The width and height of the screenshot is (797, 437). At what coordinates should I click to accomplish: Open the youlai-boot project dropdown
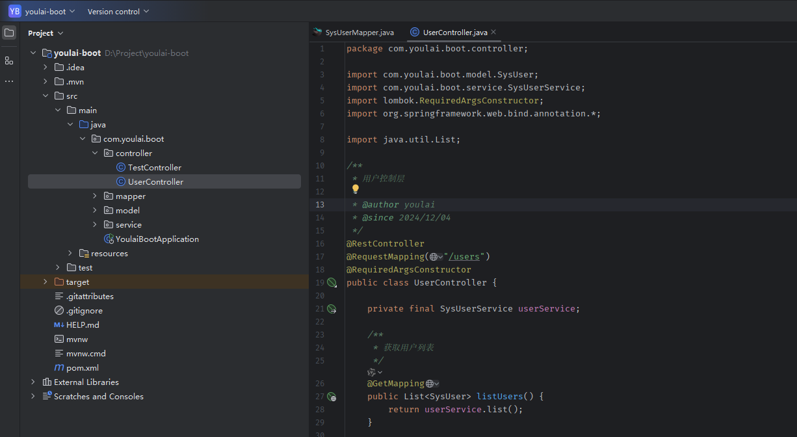pyautogui.click(x=50, y=11)
